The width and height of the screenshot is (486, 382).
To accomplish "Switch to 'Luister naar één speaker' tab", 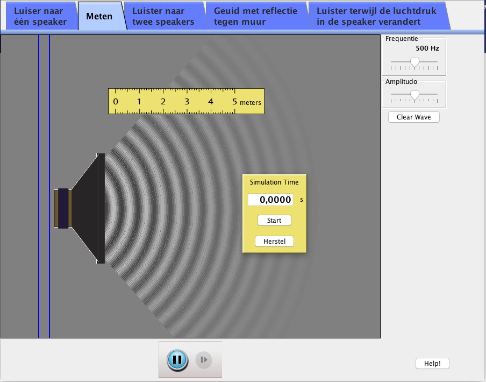I will [40, 17].
